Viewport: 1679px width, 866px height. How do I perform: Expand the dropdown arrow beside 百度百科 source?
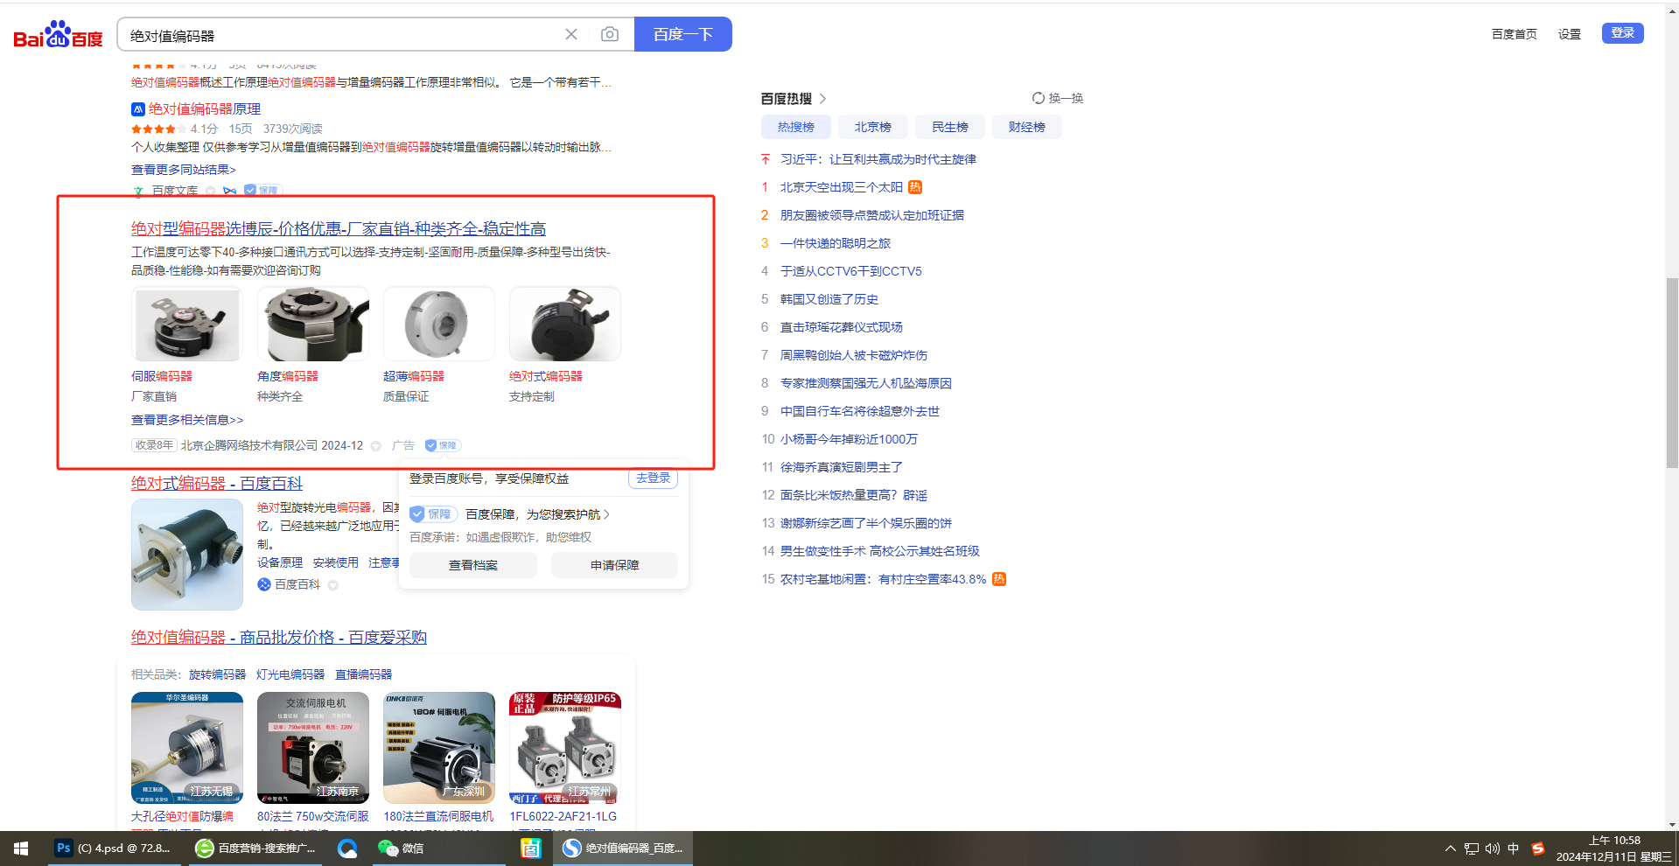coord(333,585)
